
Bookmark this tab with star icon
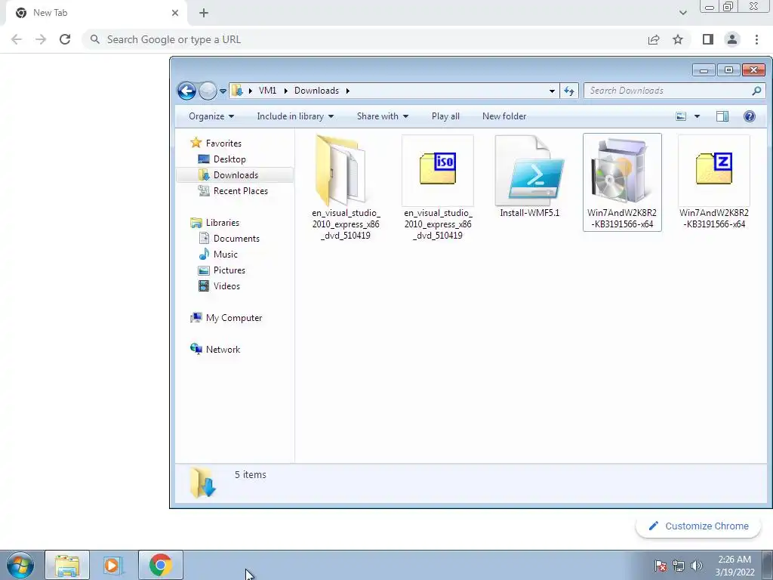point(678,39)
